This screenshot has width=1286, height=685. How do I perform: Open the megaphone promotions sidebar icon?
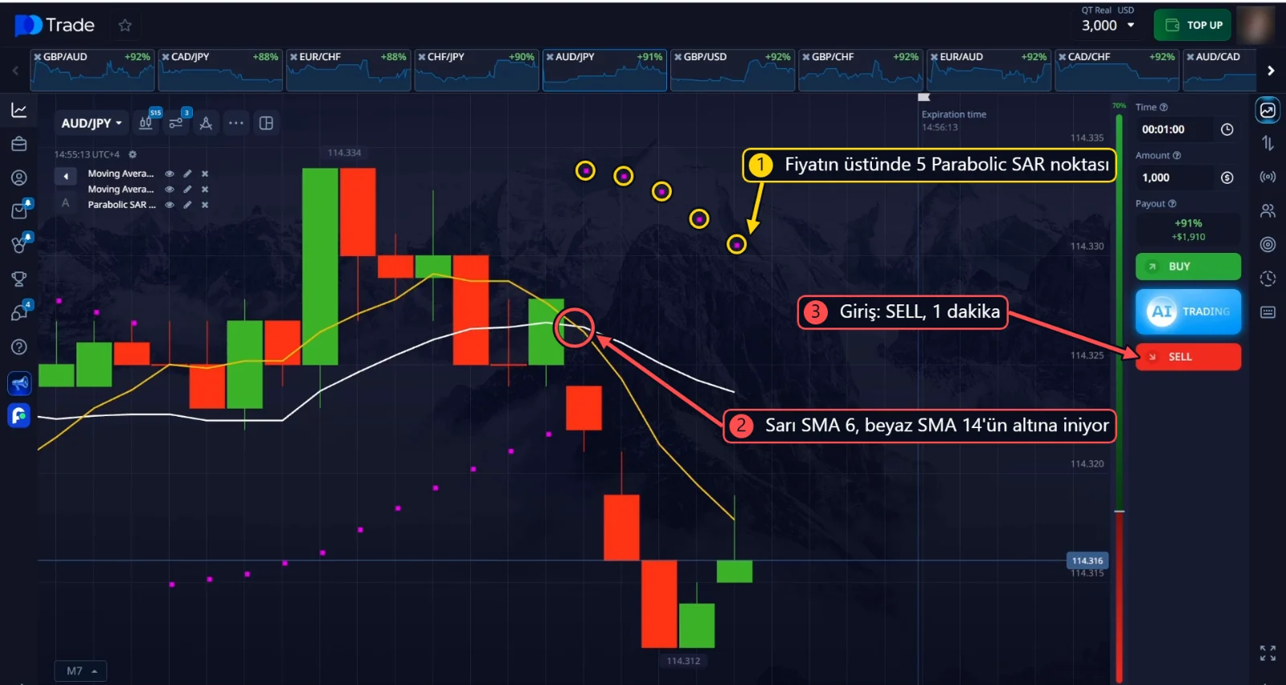click(19, 383)
